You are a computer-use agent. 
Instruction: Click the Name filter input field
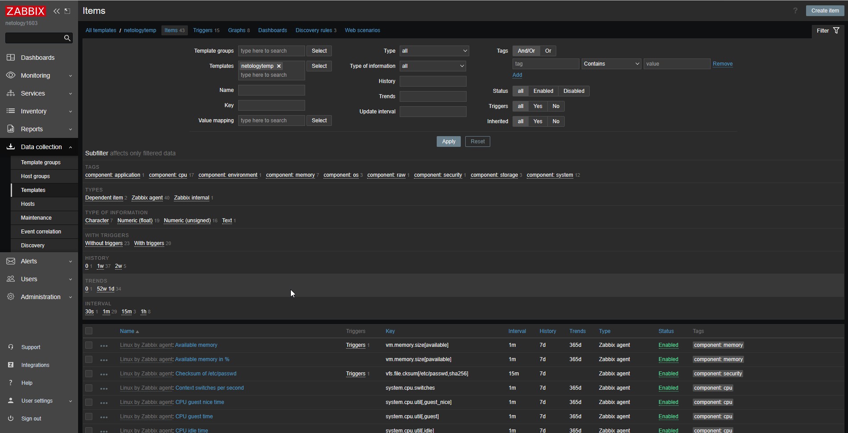pos(271,90)
